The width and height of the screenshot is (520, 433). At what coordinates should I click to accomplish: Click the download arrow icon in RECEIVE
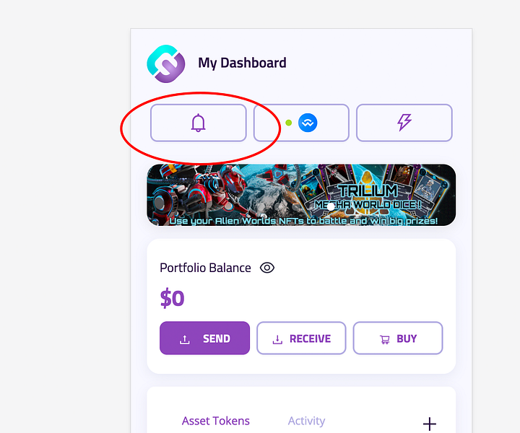[x=277, y=339]
